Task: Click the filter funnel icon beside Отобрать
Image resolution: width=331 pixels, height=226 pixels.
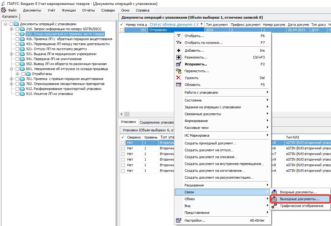Action: coord(179,36)
